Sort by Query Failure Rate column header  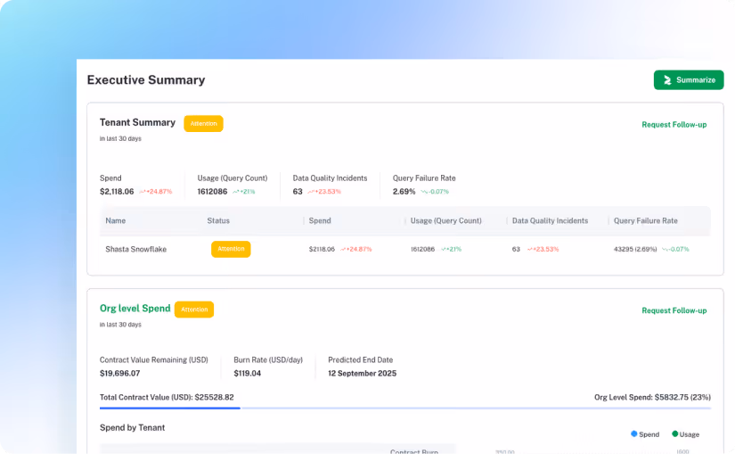(646, 220)
